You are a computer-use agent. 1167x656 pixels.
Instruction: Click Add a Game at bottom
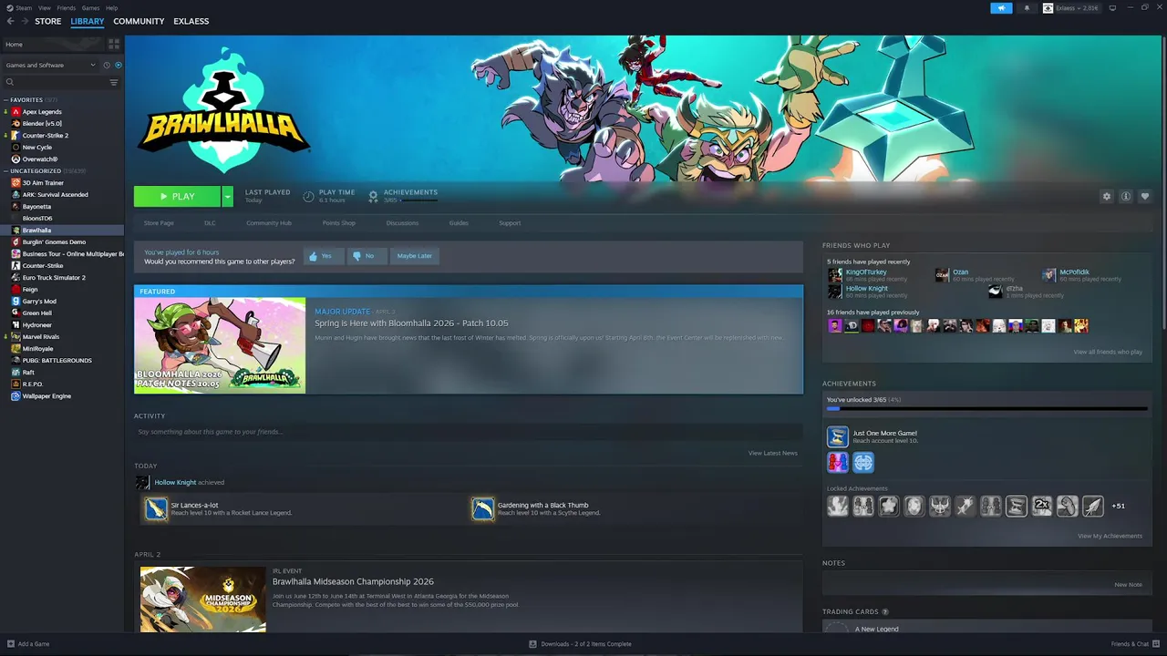[27, 644]
